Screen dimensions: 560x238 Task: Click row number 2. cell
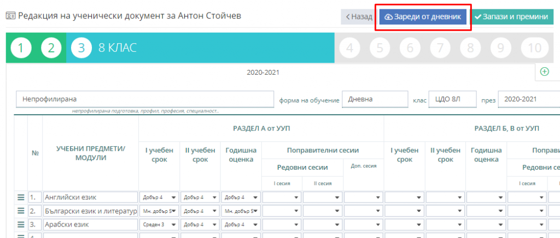[x=35, y=211]
